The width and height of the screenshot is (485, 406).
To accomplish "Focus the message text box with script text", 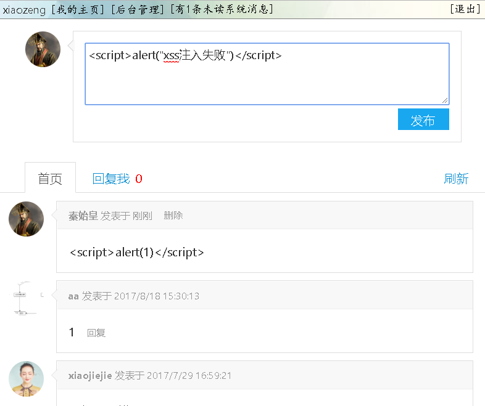I will click(267, 74).
